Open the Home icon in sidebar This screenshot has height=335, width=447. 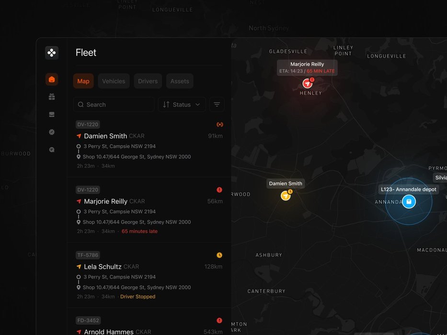coord(52,79)
